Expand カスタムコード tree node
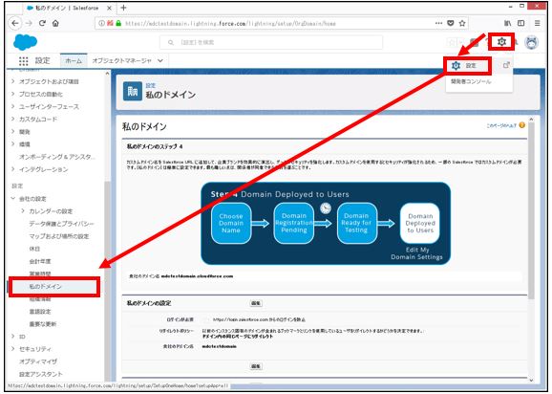The height and width of the screenshot is (394, 552). pyautogui.click(x=13, y=120)
